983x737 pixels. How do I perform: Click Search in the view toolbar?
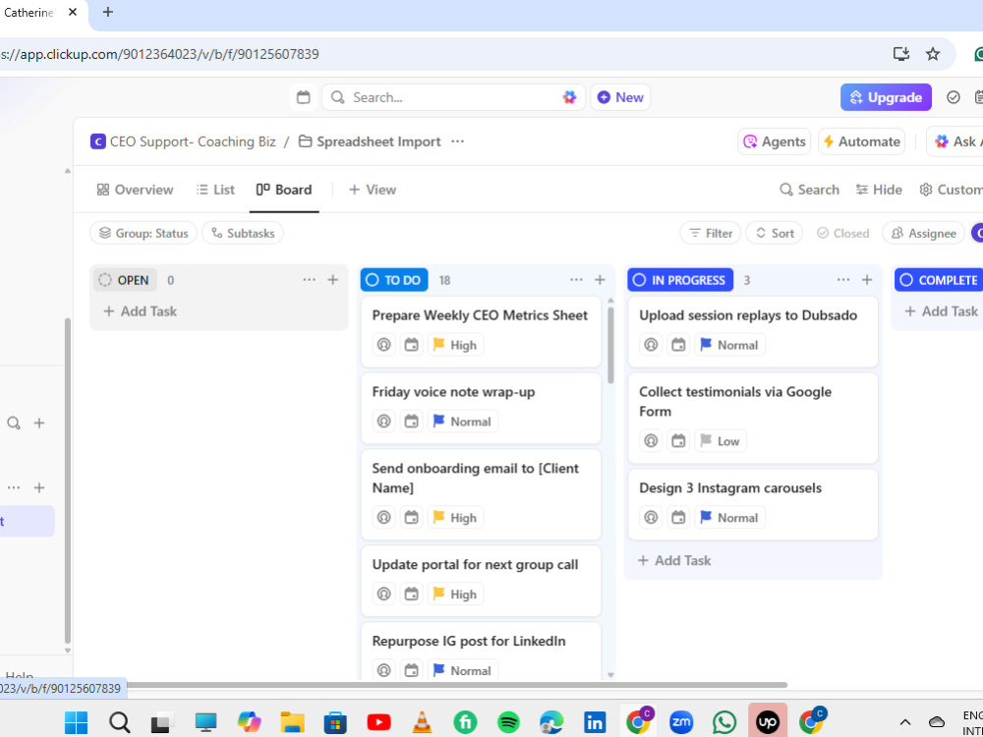tap(809, 190)
